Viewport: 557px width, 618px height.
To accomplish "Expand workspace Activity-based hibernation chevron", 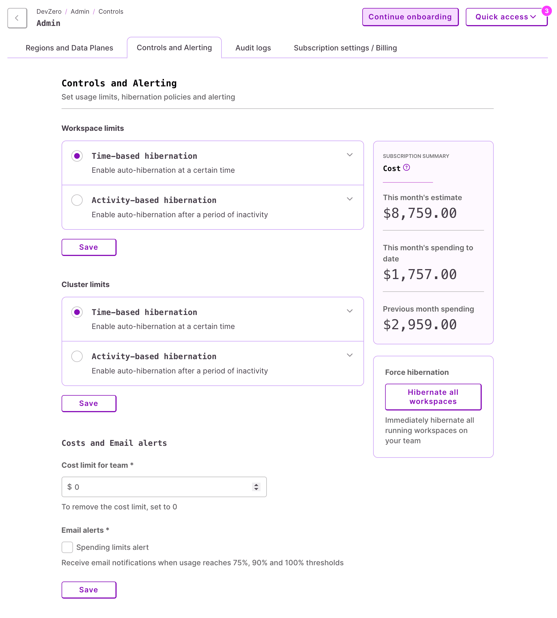I will (x=349, y=199).
